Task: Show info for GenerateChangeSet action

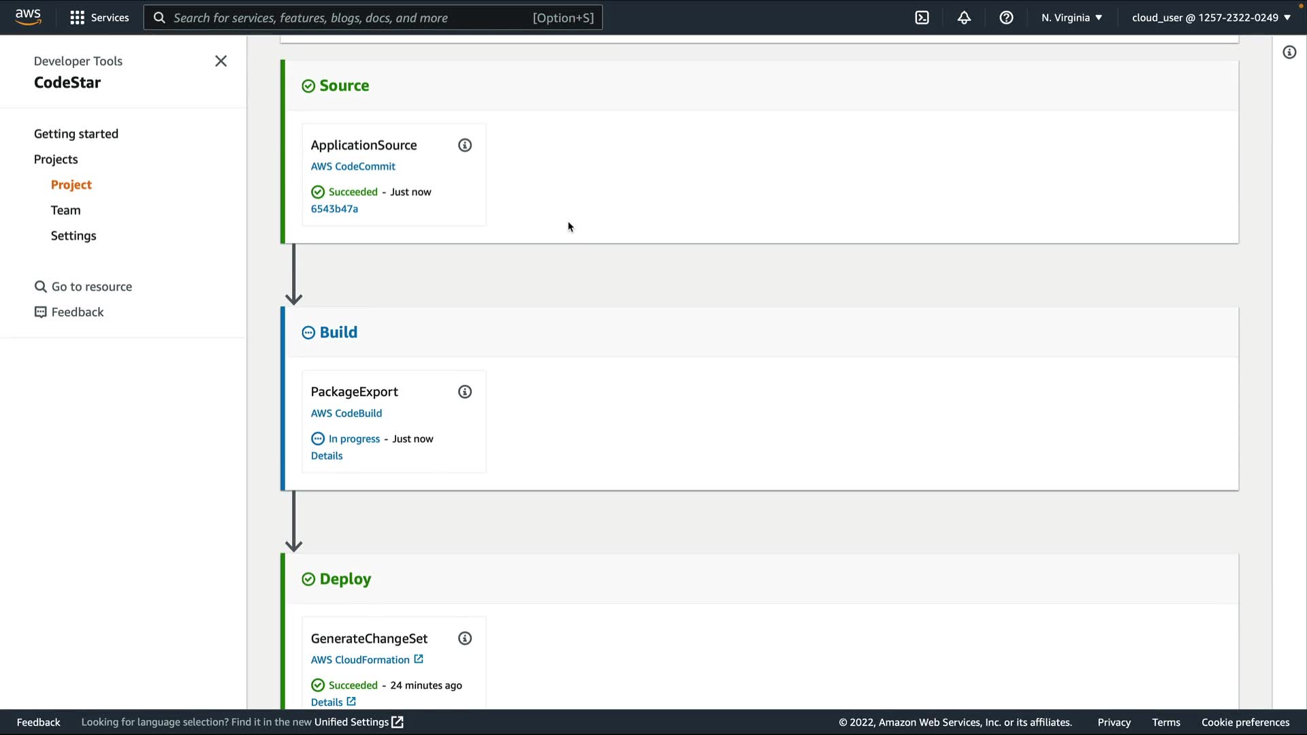Action: pyautogui.click(x=465, y=638)
